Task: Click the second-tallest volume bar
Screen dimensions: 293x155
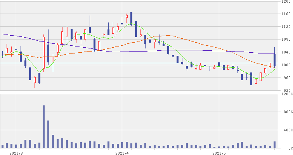Action: tap(48, 134)
